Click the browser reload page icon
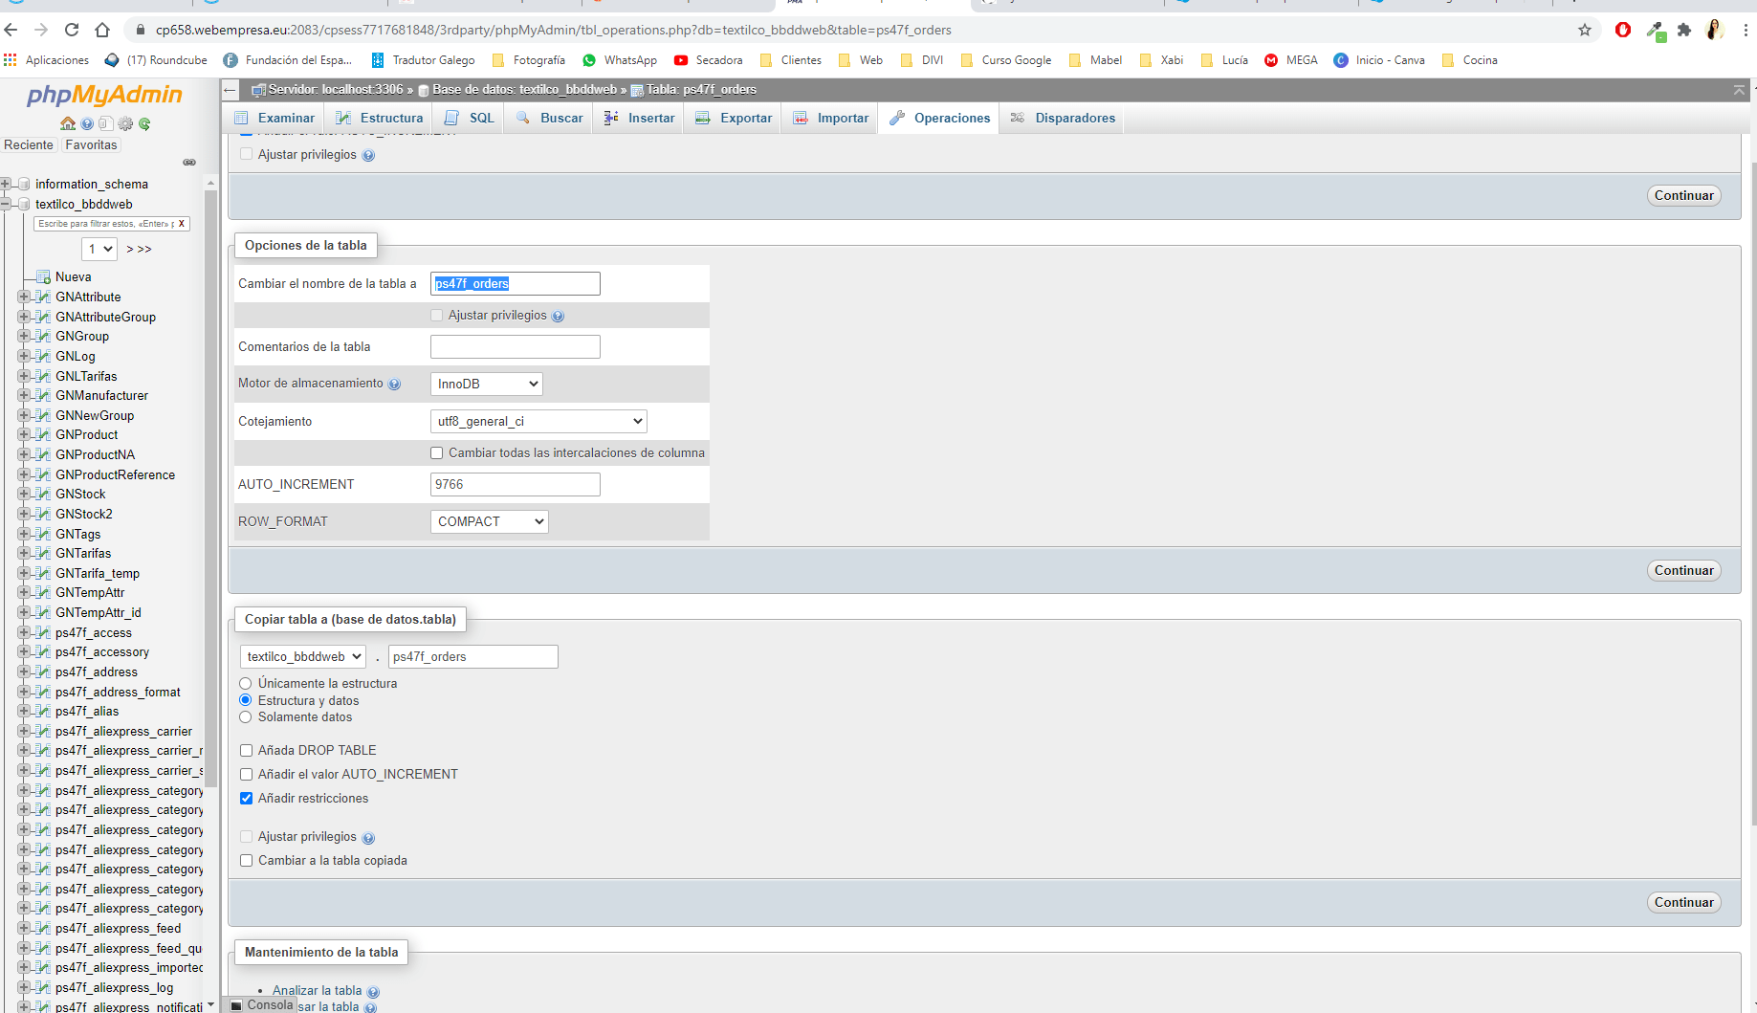Screen dimensions: 1757x1013 click(x=72, y=30)
